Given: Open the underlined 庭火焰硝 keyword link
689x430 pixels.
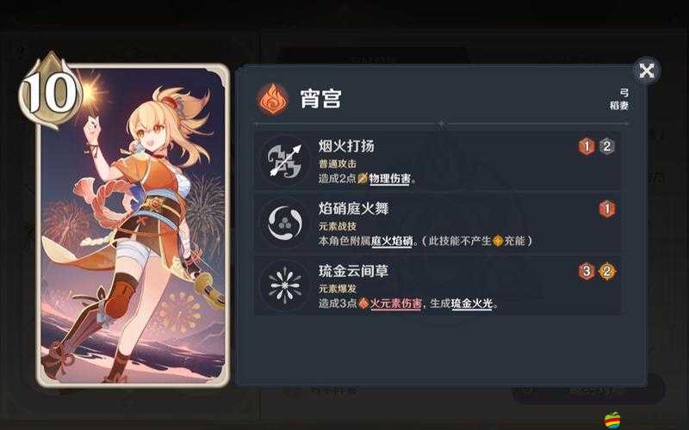Looking at the screenshot, I should point(392,241).
